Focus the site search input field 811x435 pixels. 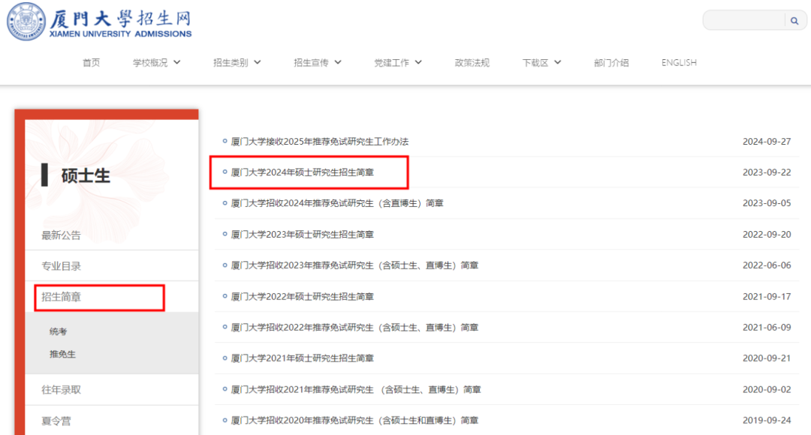tap(745, 21)
